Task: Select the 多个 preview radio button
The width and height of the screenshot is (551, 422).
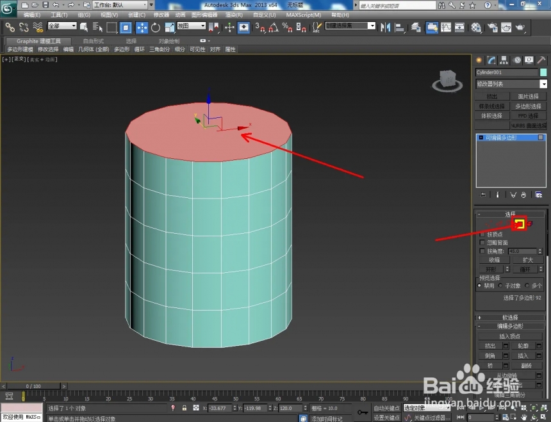Action: click(x=527, y=286)
